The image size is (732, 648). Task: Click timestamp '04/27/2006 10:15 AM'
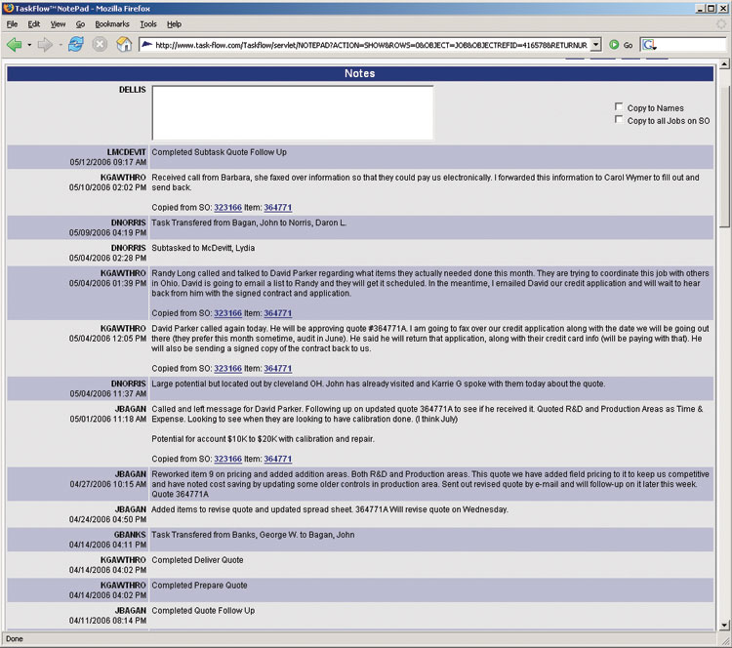pos(107,484)
